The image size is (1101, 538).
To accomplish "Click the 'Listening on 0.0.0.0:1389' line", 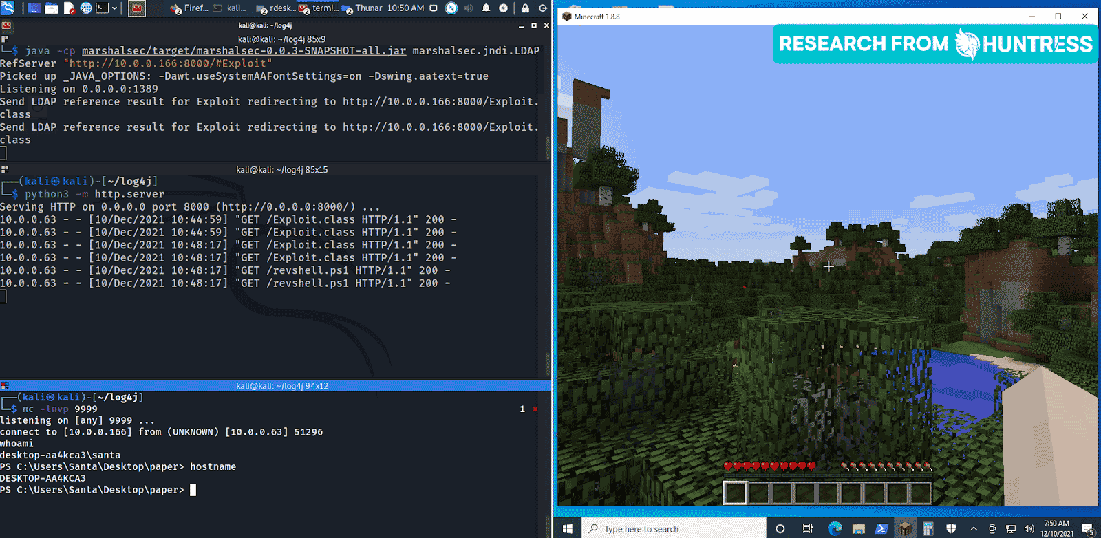I will (79, 89).
